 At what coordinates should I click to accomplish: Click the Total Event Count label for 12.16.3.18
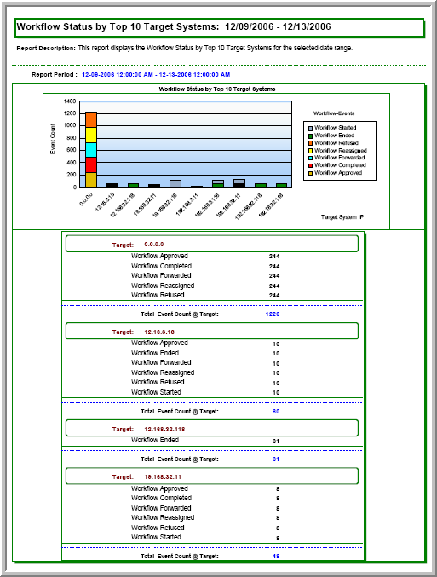click(x=180, y=412)
